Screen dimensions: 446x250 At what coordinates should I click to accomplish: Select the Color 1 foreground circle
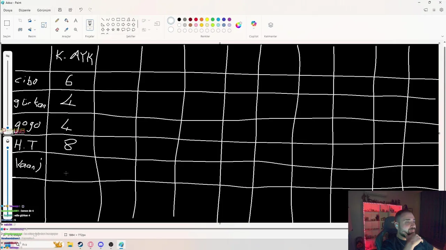(171, 21)
